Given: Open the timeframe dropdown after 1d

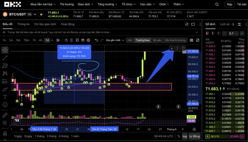Looking at the screenshot, I should coord(53,40).
